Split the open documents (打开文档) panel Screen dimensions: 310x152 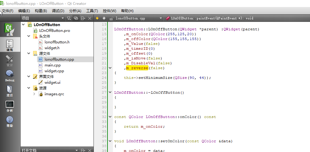tap(83, 150)
